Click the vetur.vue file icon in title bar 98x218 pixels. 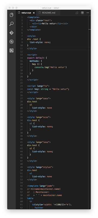click(x=40, y=8)
